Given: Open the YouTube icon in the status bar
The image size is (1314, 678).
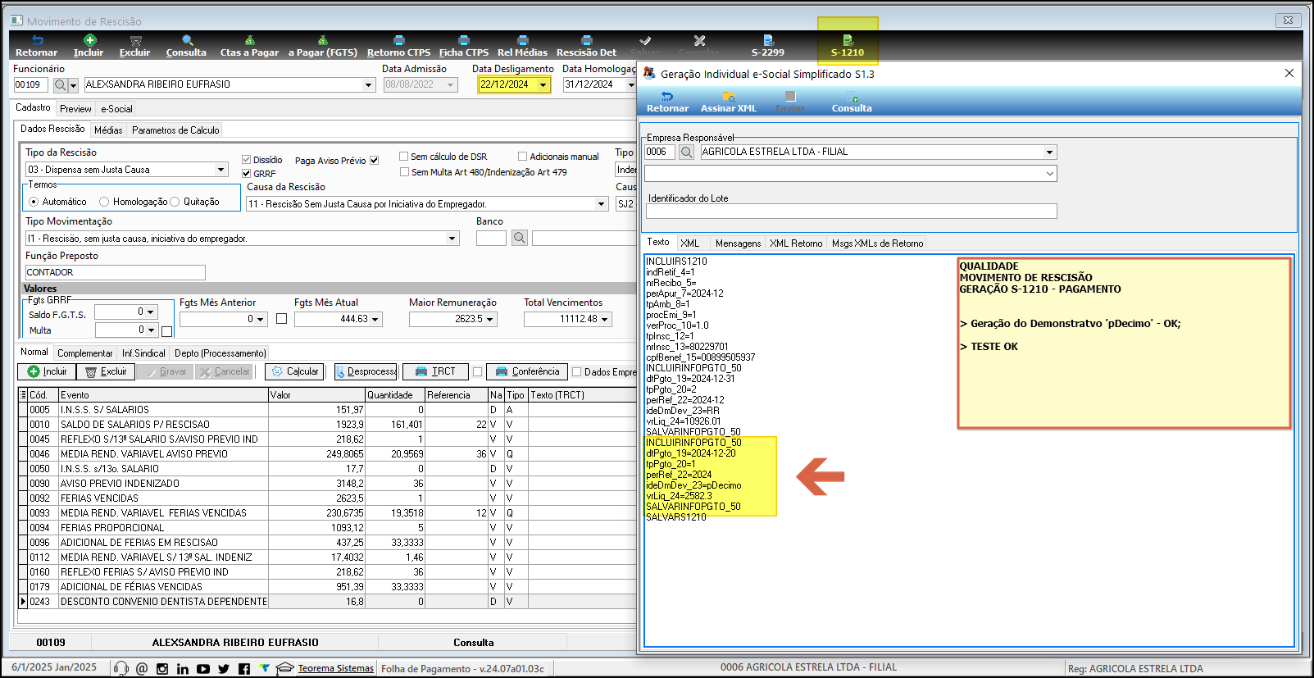Looking at the screenshot, I should click(203, 669).
